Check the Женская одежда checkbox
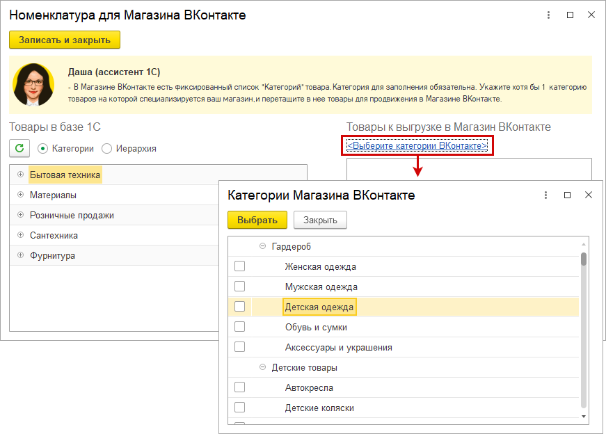 point(239,266)
